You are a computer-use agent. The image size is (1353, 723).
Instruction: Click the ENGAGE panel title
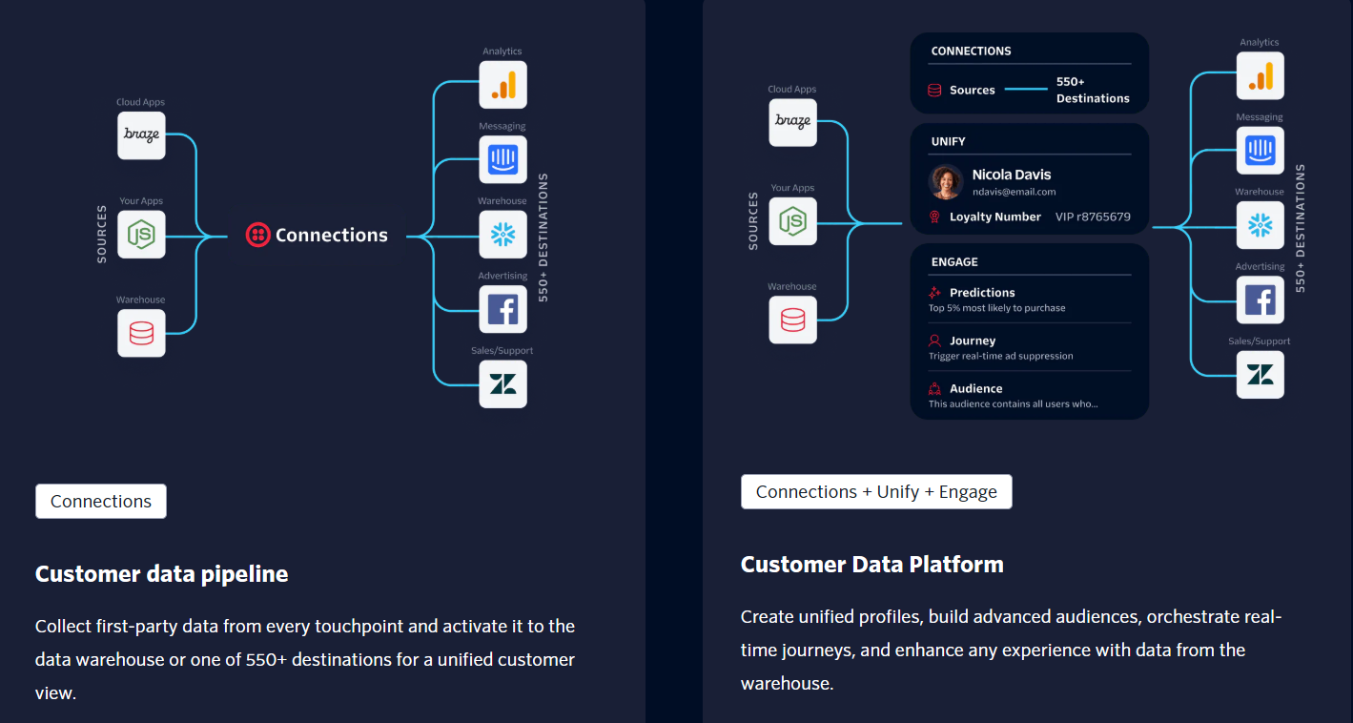click(954, 262)
